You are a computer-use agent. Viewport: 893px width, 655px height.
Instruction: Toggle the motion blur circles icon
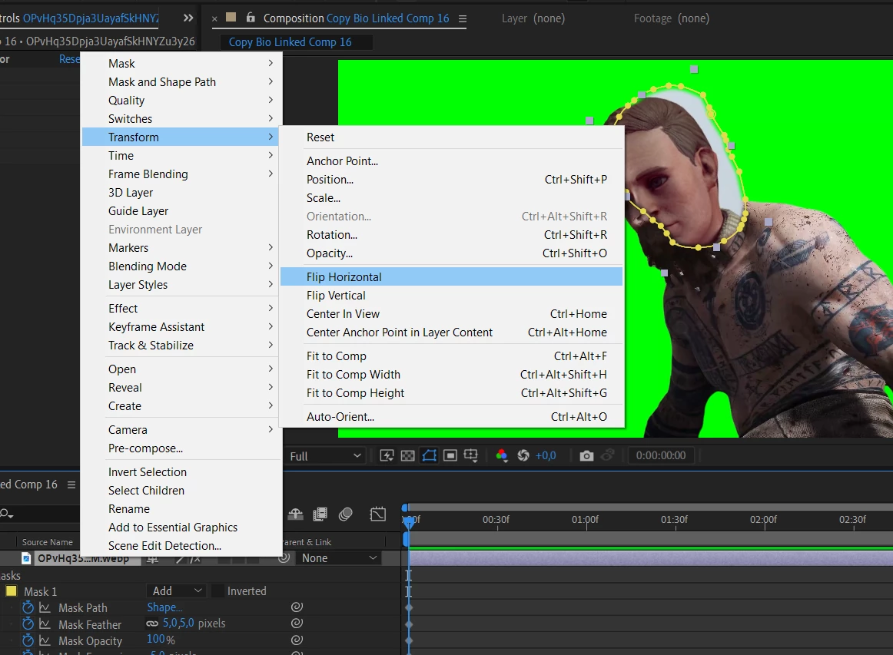(345, 514)
